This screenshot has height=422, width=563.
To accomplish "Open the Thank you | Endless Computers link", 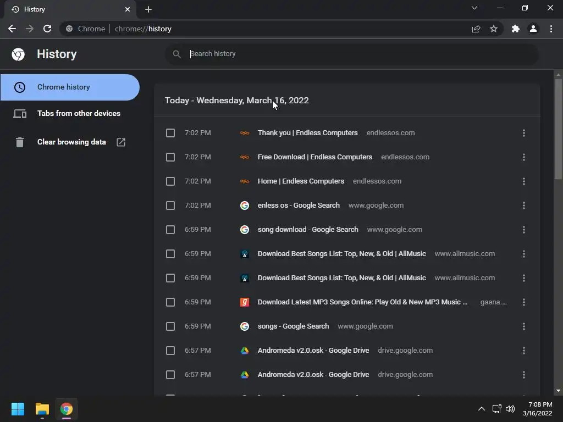I will pos(308,133).
